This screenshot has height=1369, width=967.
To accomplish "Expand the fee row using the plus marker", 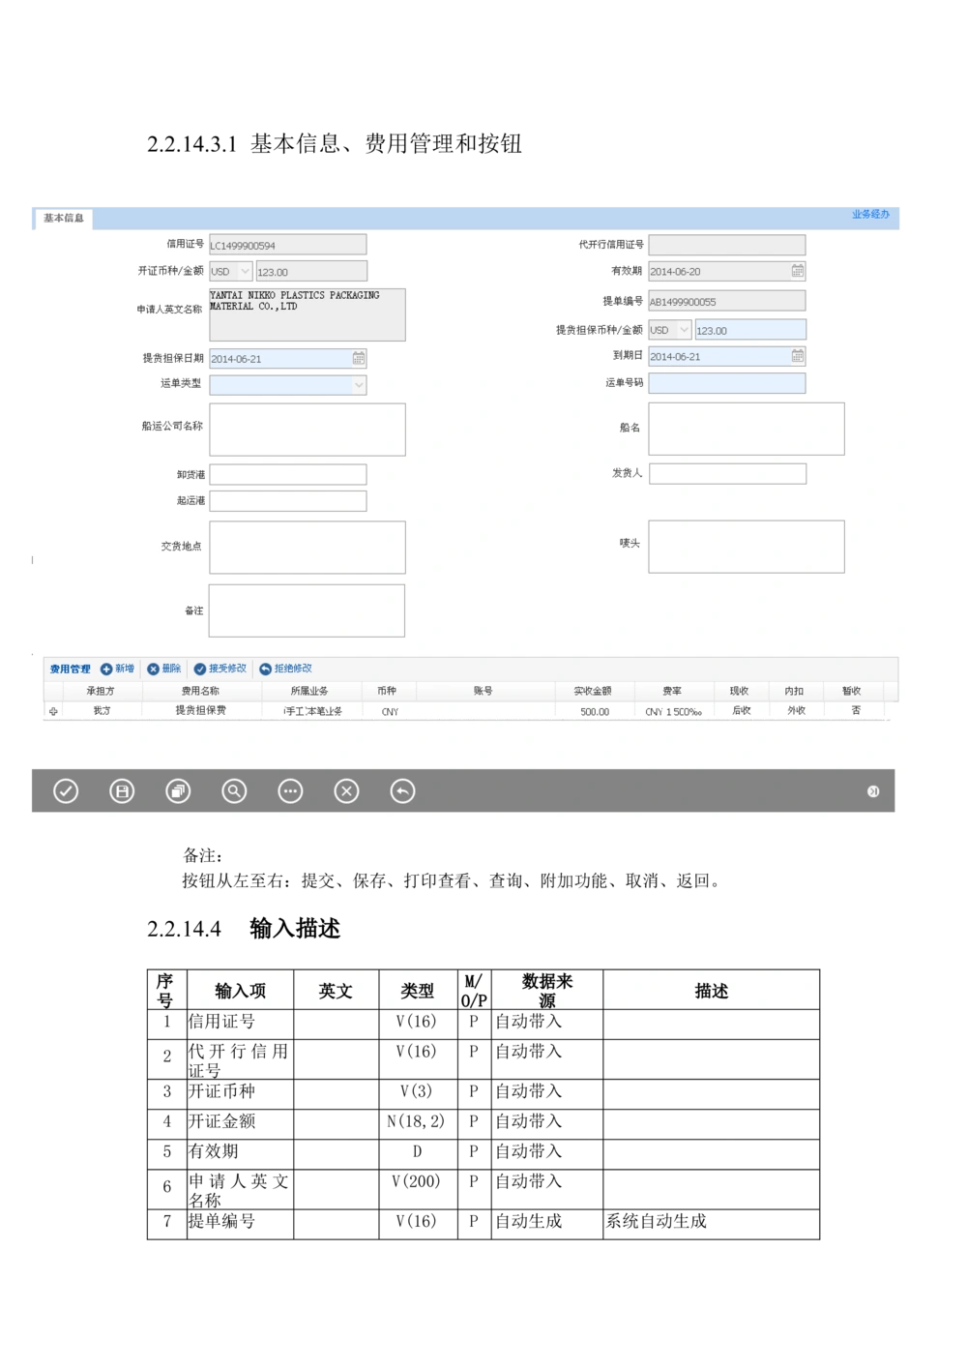I will tap(54, 709).
